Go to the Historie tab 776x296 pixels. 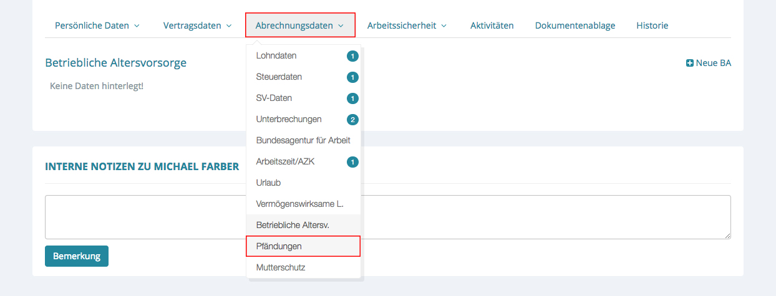coord(652,26)
